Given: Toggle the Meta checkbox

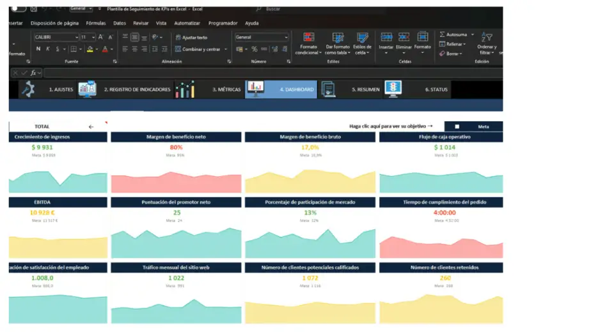Looking at the screenshot, I should pyautogui.click(x=457, y=126).
